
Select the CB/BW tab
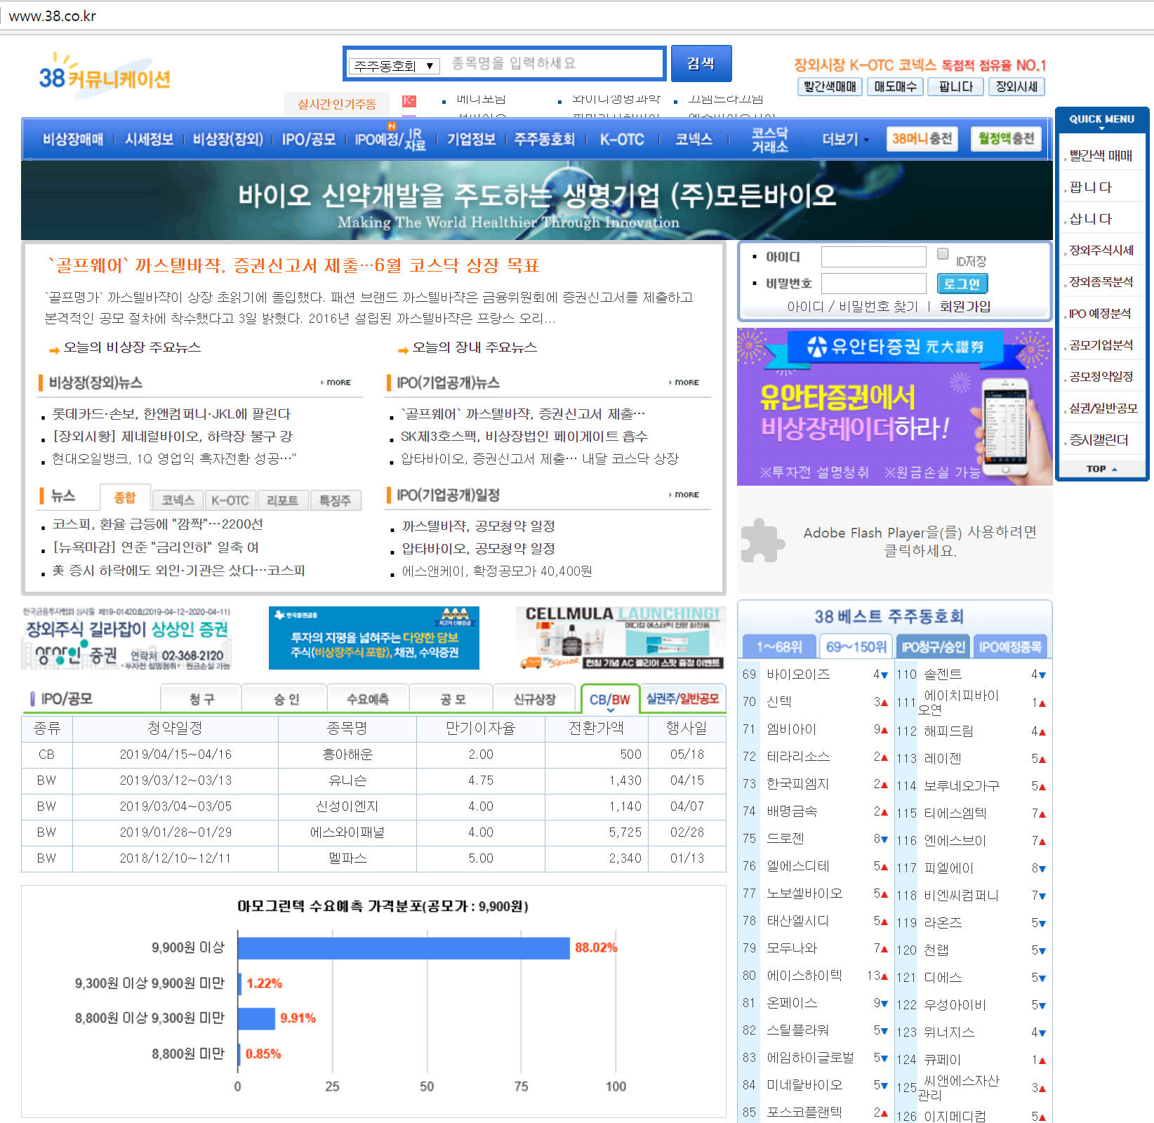pos(610,699)
